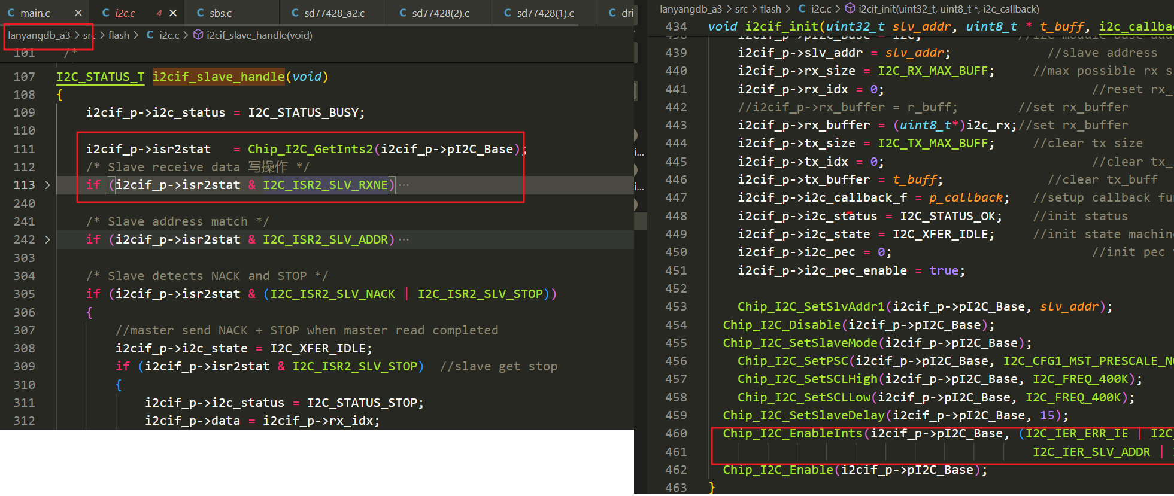Click the C file icon on main.c tab
The height and width of the screenshot is (496, 1174).
(11, 13)
